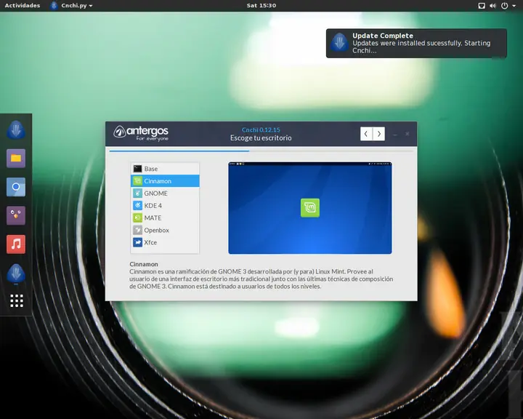The height and width of the screenshot is (419, 523).
Task: Launch the top Cnchi installer dock icon
Action: 16,129
